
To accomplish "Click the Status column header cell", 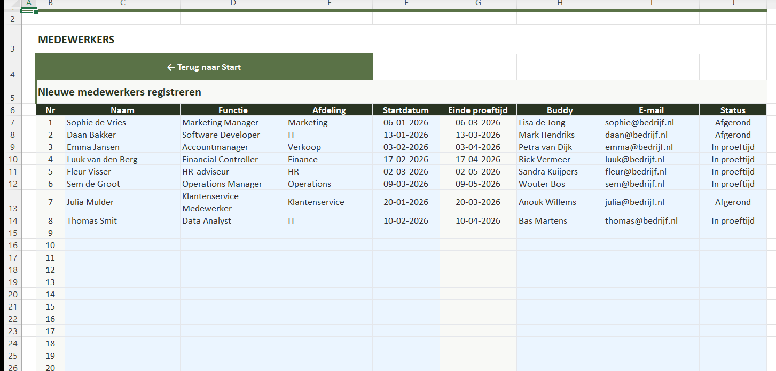I will 732,110.
